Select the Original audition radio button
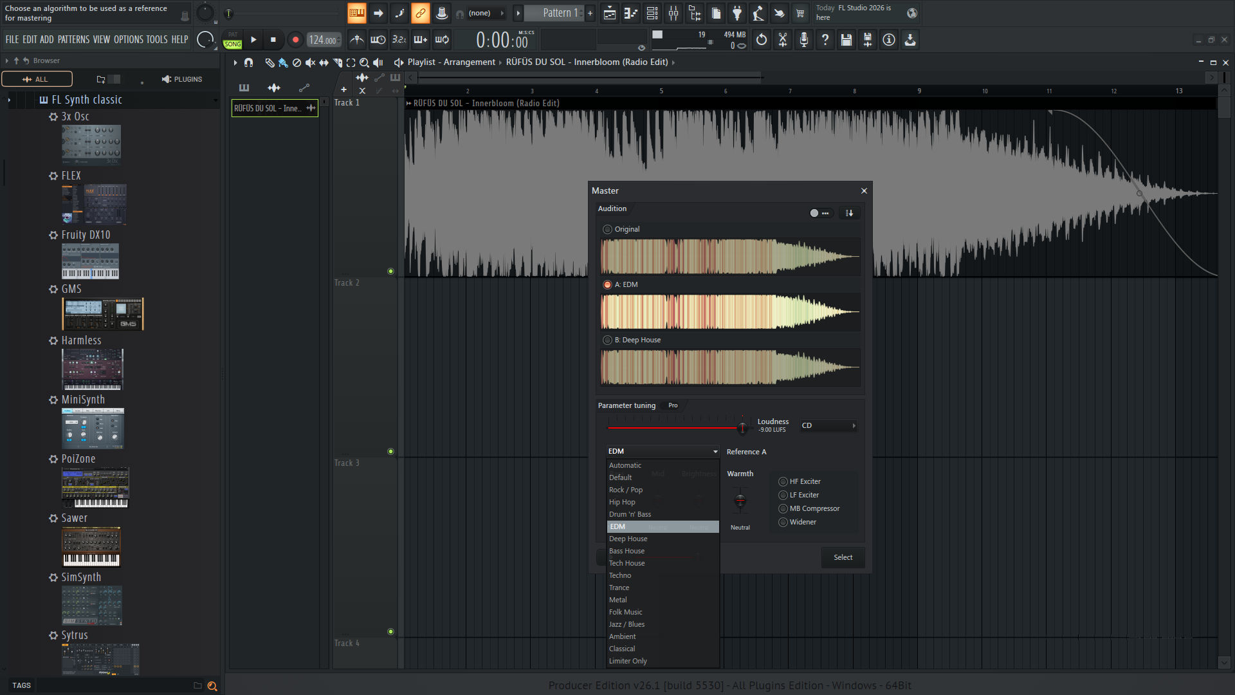 click(x=607, y=229)
